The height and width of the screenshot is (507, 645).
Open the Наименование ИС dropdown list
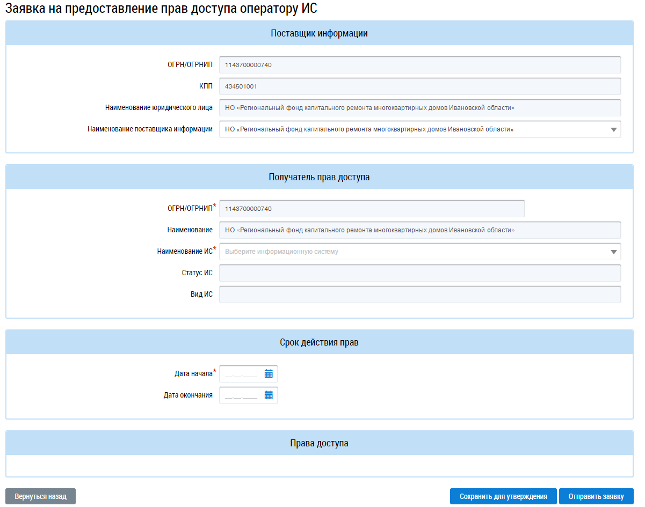(613, 252)
